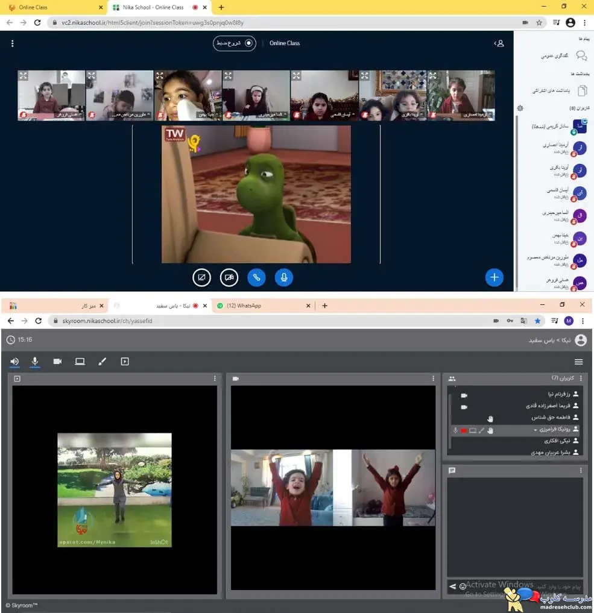Toggle the blue microphone button in Online Class
The height and width of the screenshot is (613, 594).
click(x=284, y=278)
